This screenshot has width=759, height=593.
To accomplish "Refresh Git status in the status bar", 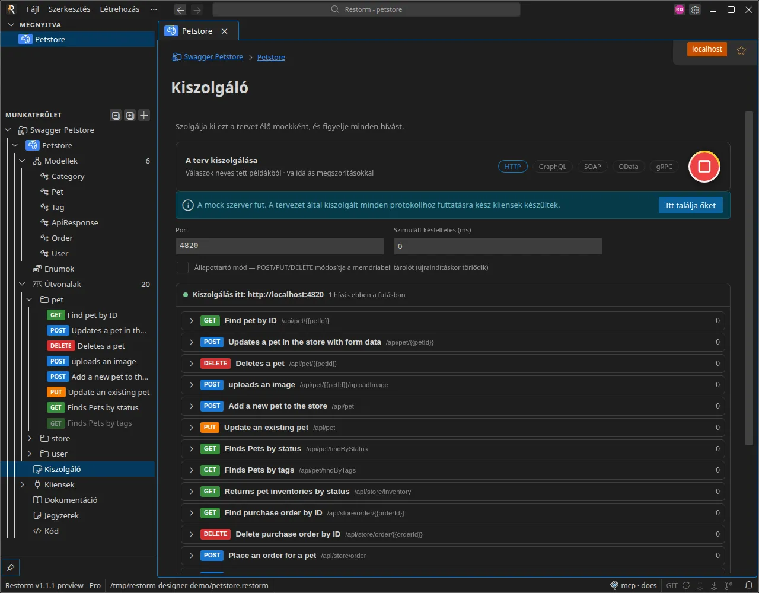I will (686, 585).
